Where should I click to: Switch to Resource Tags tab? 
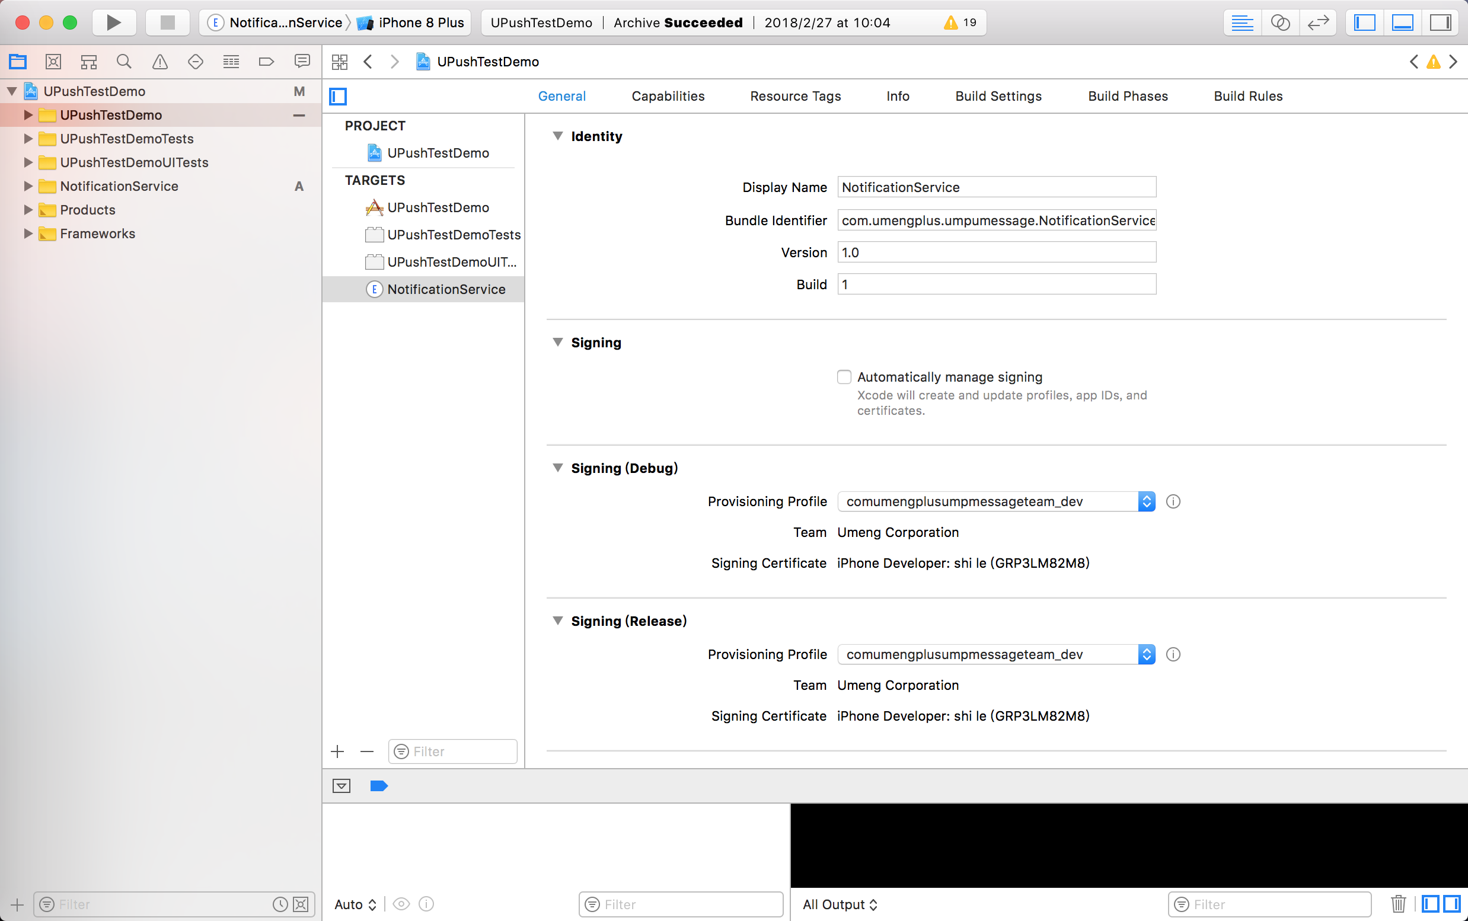point(795,96)
